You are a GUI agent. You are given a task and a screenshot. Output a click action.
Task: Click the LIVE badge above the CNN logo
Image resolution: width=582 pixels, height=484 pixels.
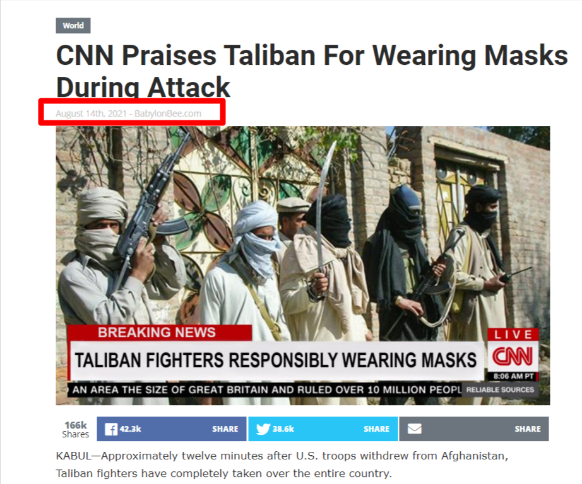point(513,335)
